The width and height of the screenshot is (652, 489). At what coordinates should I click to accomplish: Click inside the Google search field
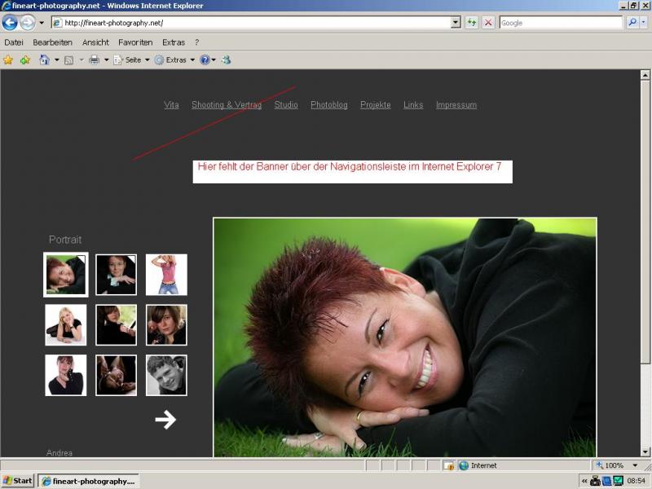559,23
